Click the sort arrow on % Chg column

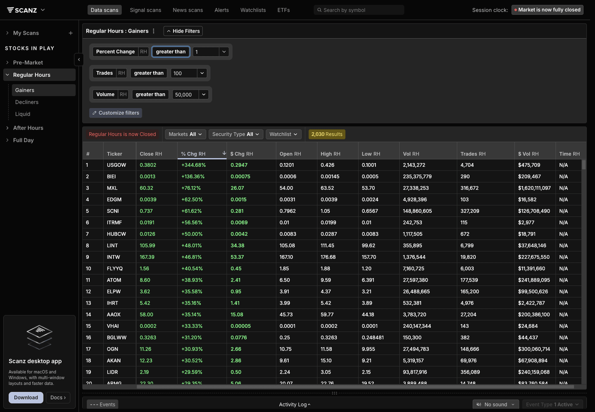click(x=224, y=153)
